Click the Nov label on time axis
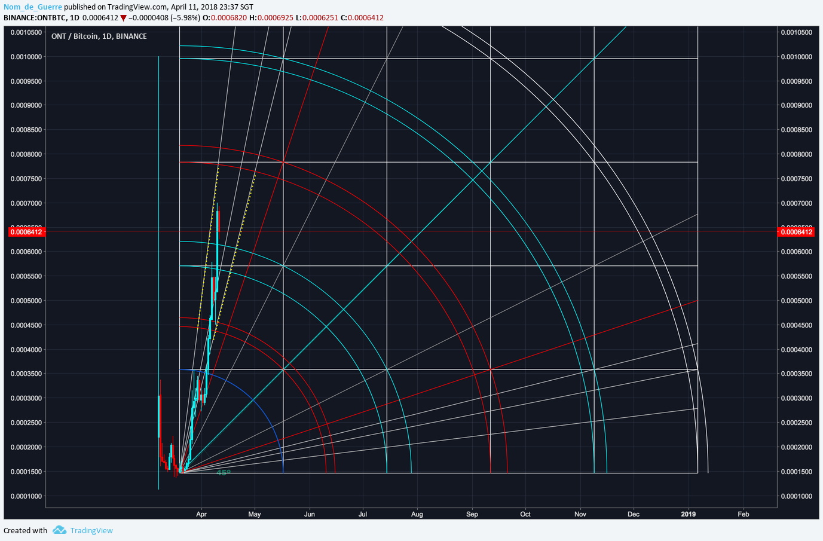The image size is (823, 541). coord(580,514)
